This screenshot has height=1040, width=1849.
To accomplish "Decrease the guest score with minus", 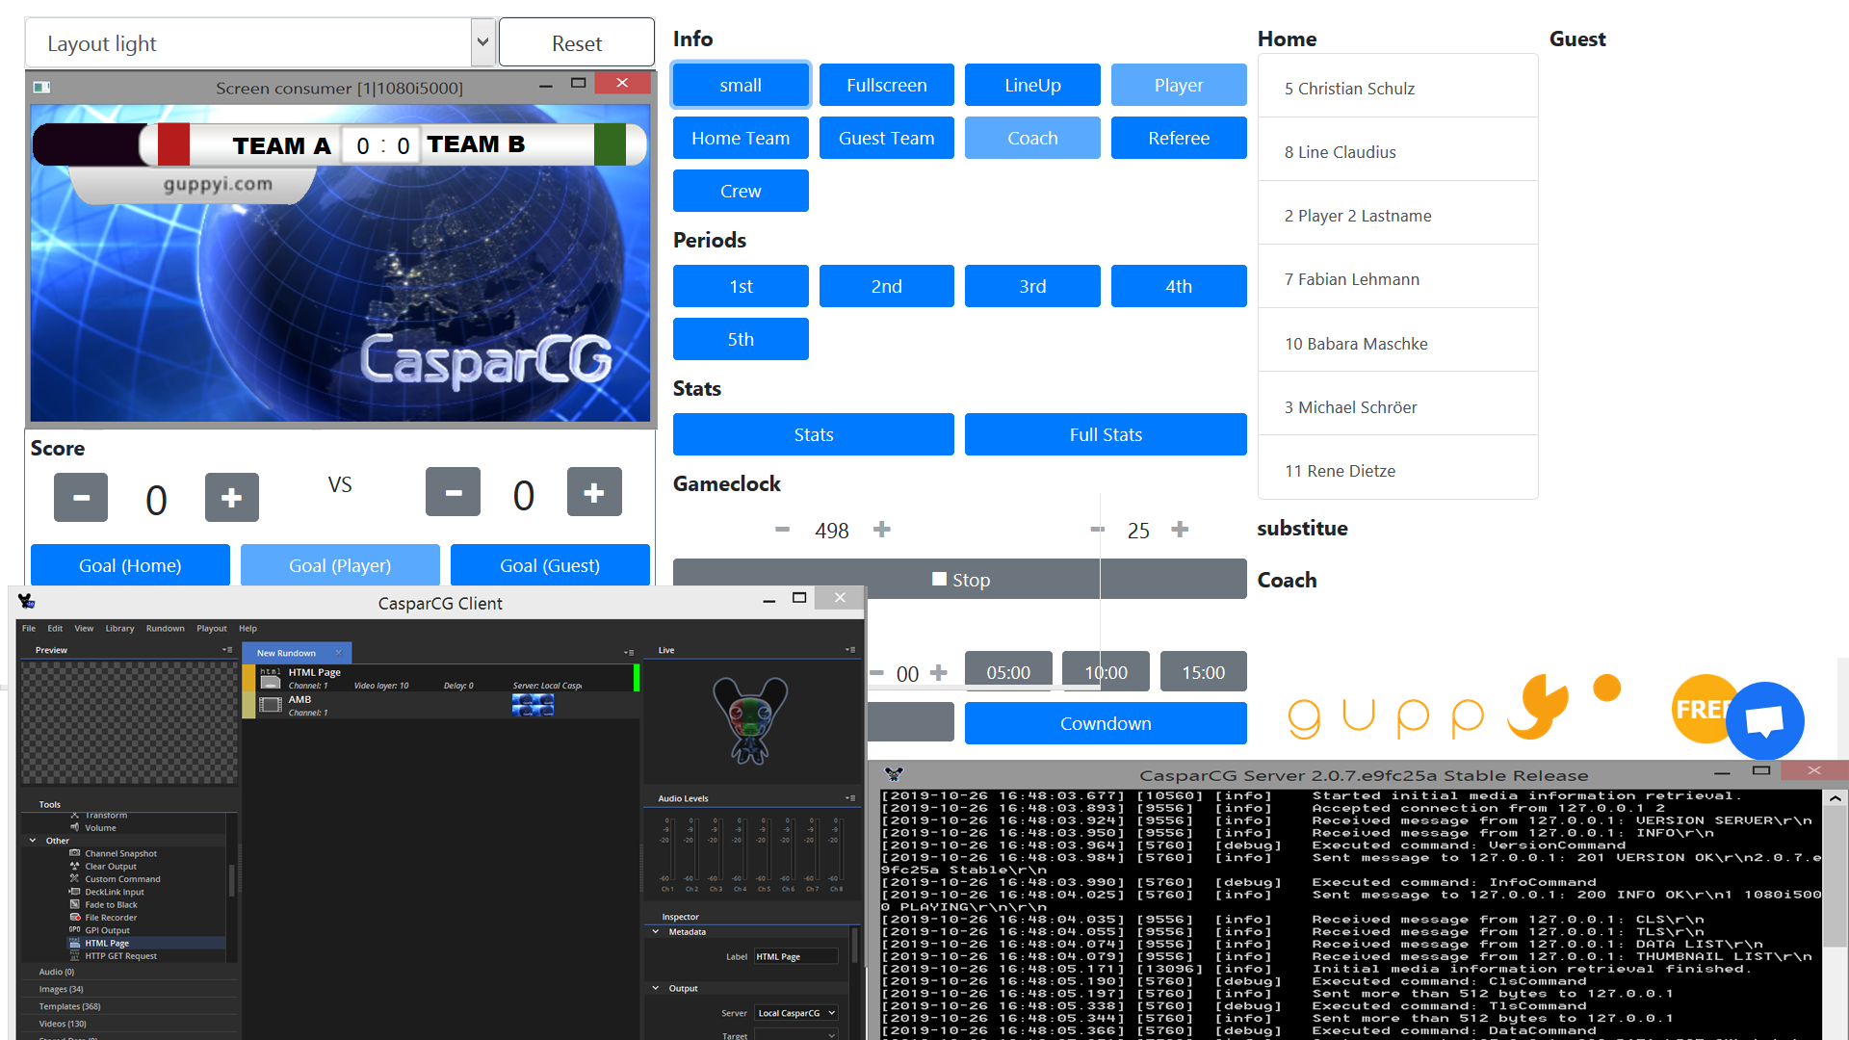I will pyautogui.click(x=454, y=492).
